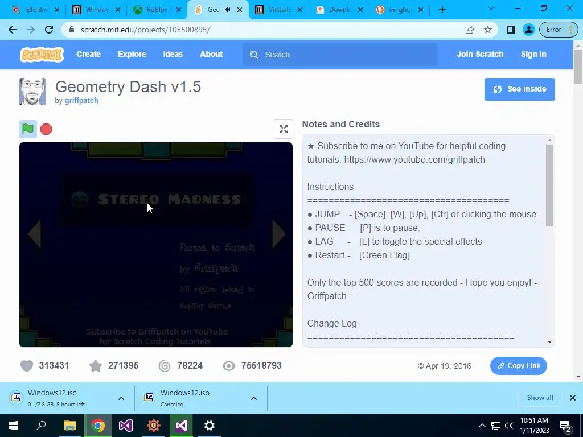Open the Error update menu button

(559, 30)
